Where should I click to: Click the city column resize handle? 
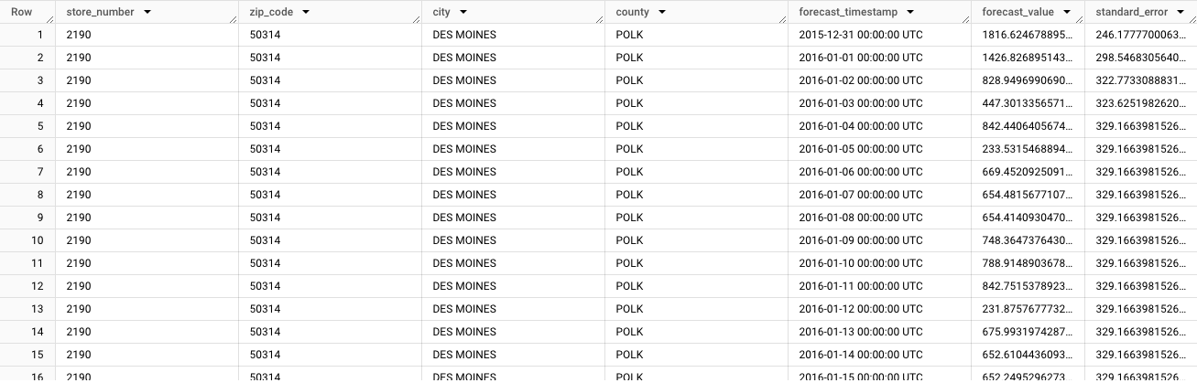[600, 18]
